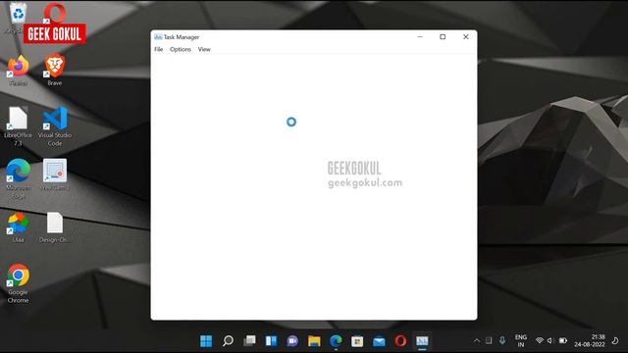This screenshot has height=353, width=628.
Task: Select the Microsoft Edge desktop shortcut
Action: coord(18,178)
